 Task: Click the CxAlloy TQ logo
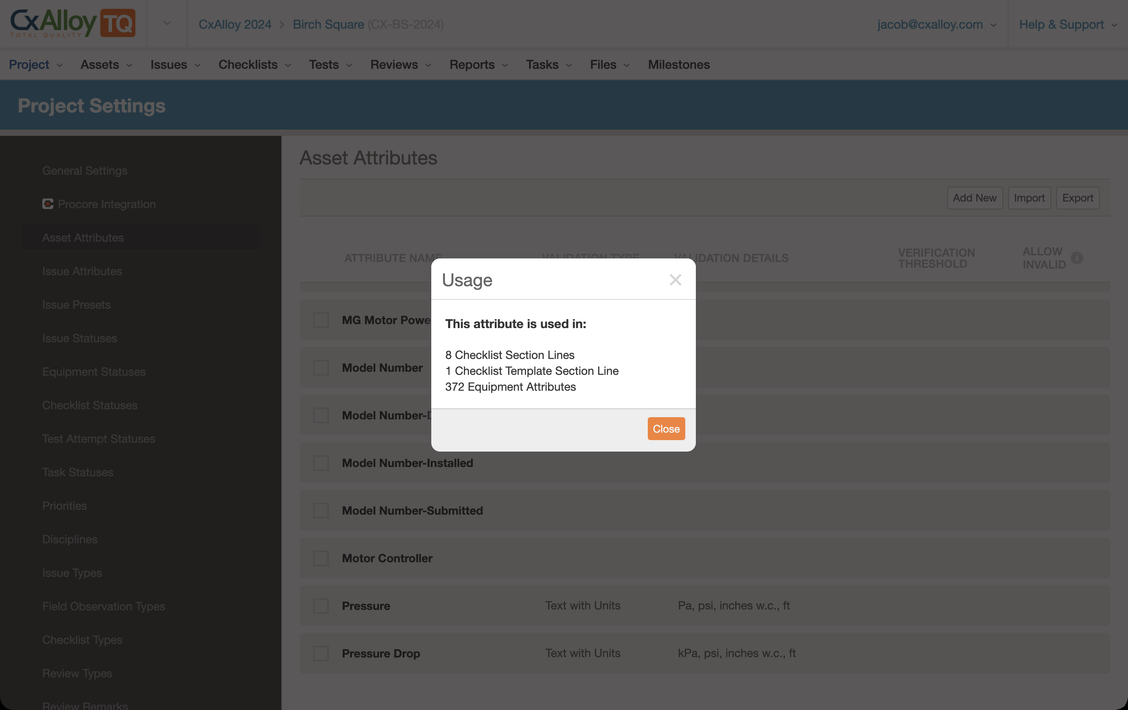73,23
